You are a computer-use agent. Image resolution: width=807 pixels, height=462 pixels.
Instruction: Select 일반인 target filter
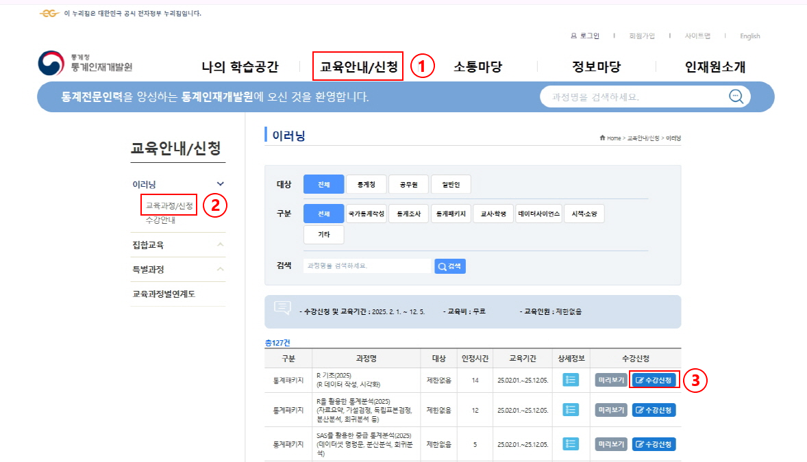pos(451,184)
